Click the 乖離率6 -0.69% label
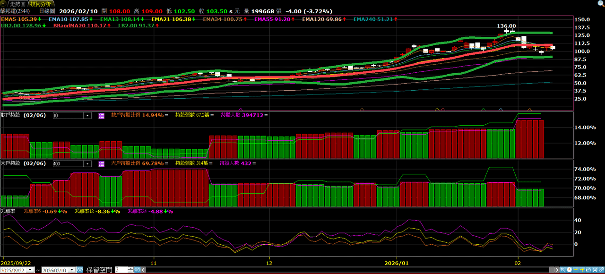605x274 pixels. (45, 212)
